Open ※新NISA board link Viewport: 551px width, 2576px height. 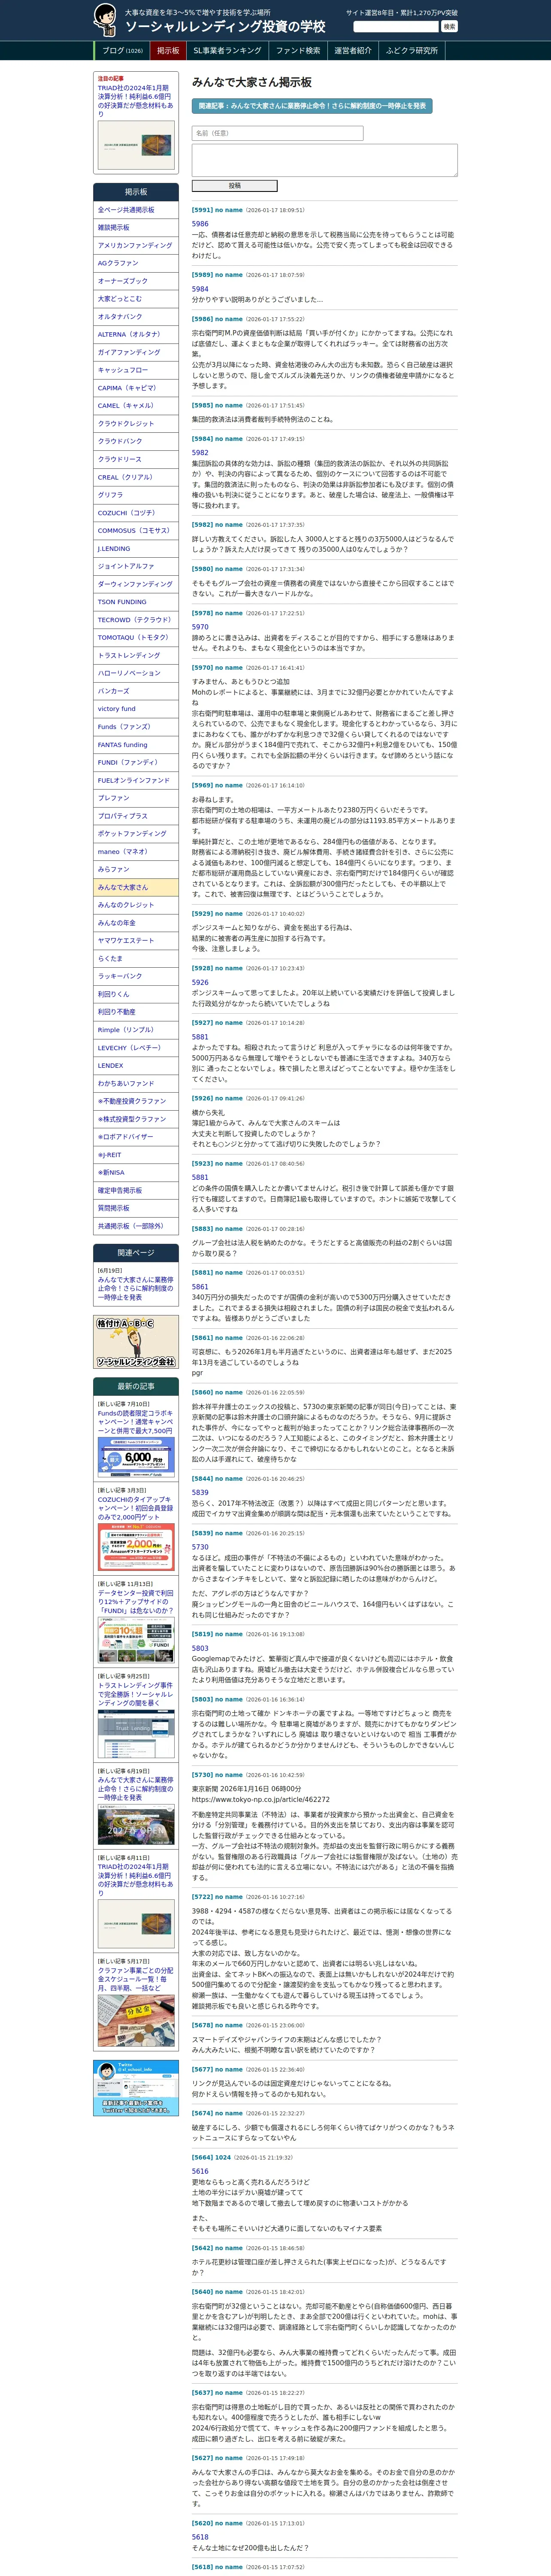[x=136, y=1173]
